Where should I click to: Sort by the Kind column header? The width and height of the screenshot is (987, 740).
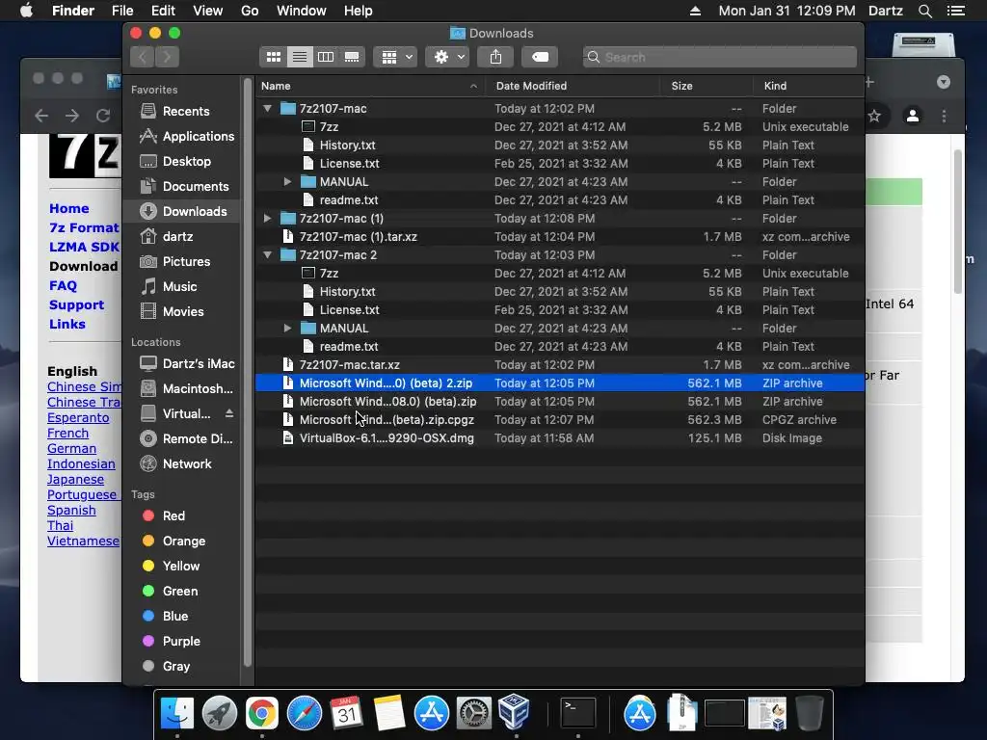[x=809, y=86]
